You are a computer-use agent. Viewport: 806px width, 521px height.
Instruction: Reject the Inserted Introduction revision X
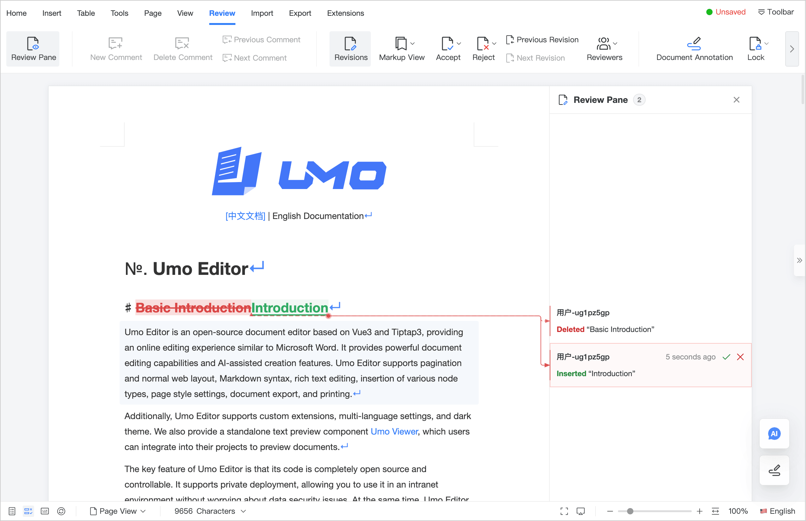(x=740, y=357)
